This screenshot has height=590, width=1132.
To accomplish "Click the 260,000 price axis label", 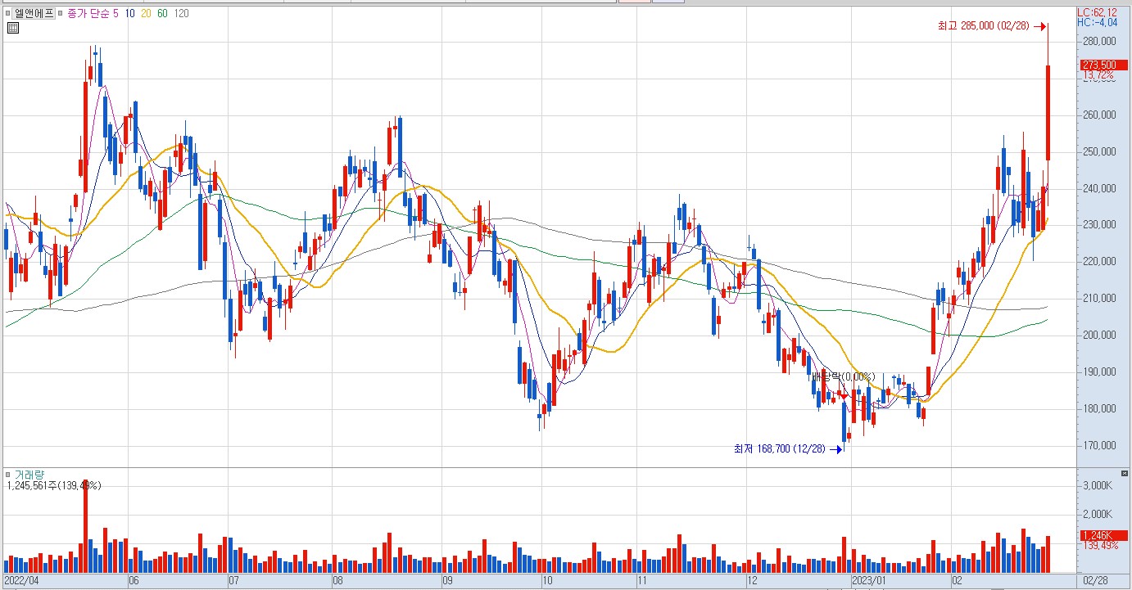I will pyautogui.click(x=1098, y=115).
